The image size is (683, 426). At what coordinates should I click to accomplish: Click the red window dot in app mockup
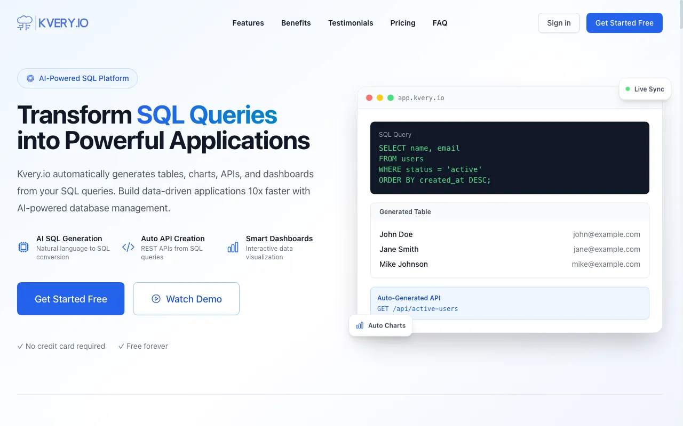click(369, 98)
